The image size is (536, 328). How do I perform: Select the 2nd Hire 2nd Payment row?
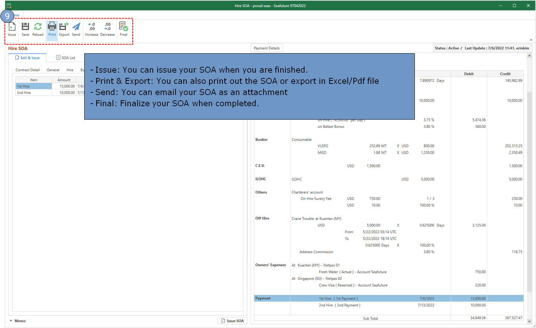tap(389, 305)
